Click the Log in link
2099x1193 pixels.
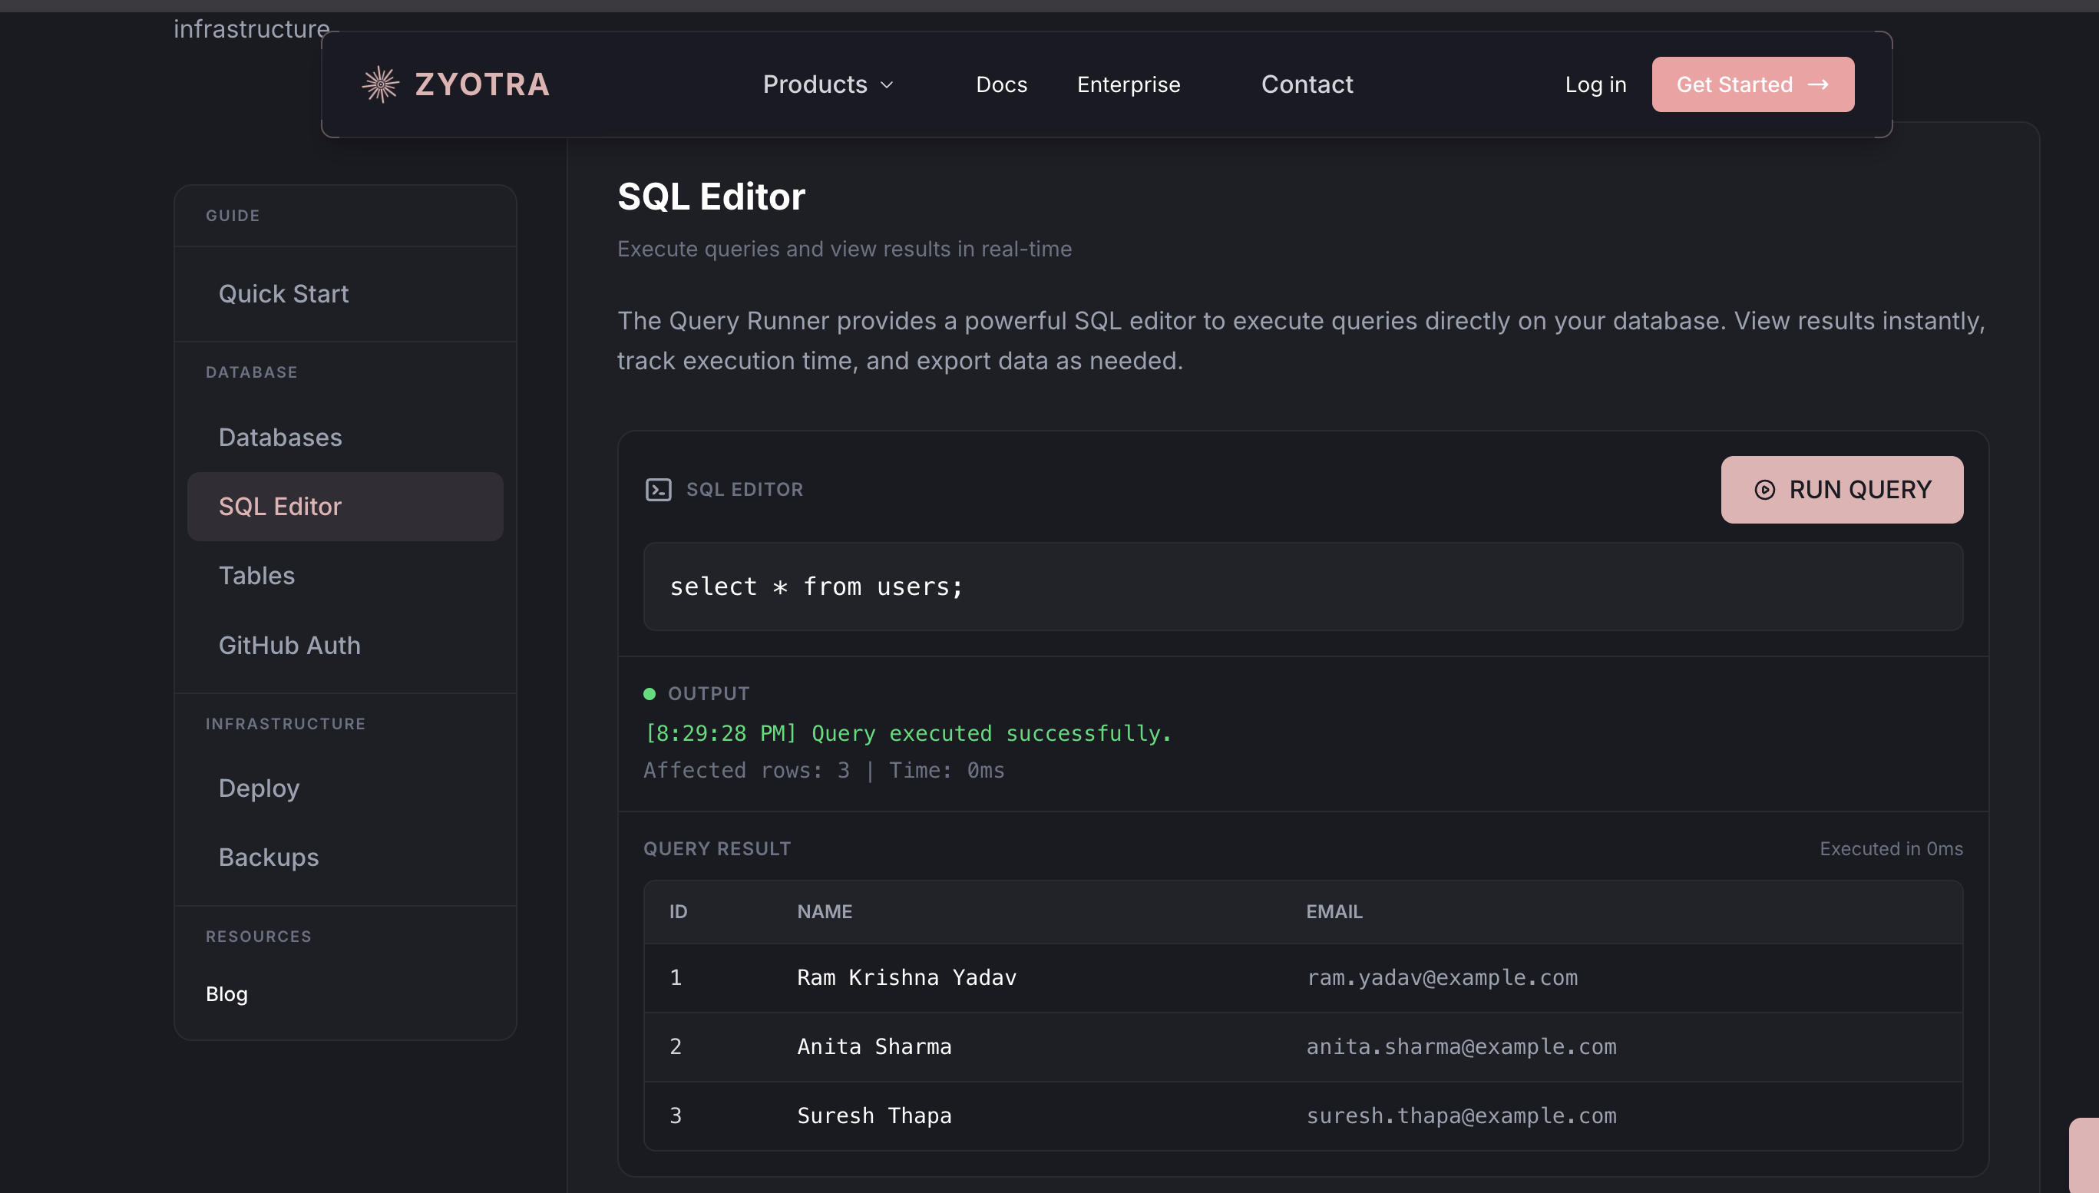[1595, 84]
